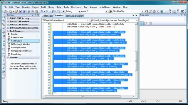The height and width of the screenshot is (105, 188).
Task: Close the active document tab with X
Action: (136, 15)
